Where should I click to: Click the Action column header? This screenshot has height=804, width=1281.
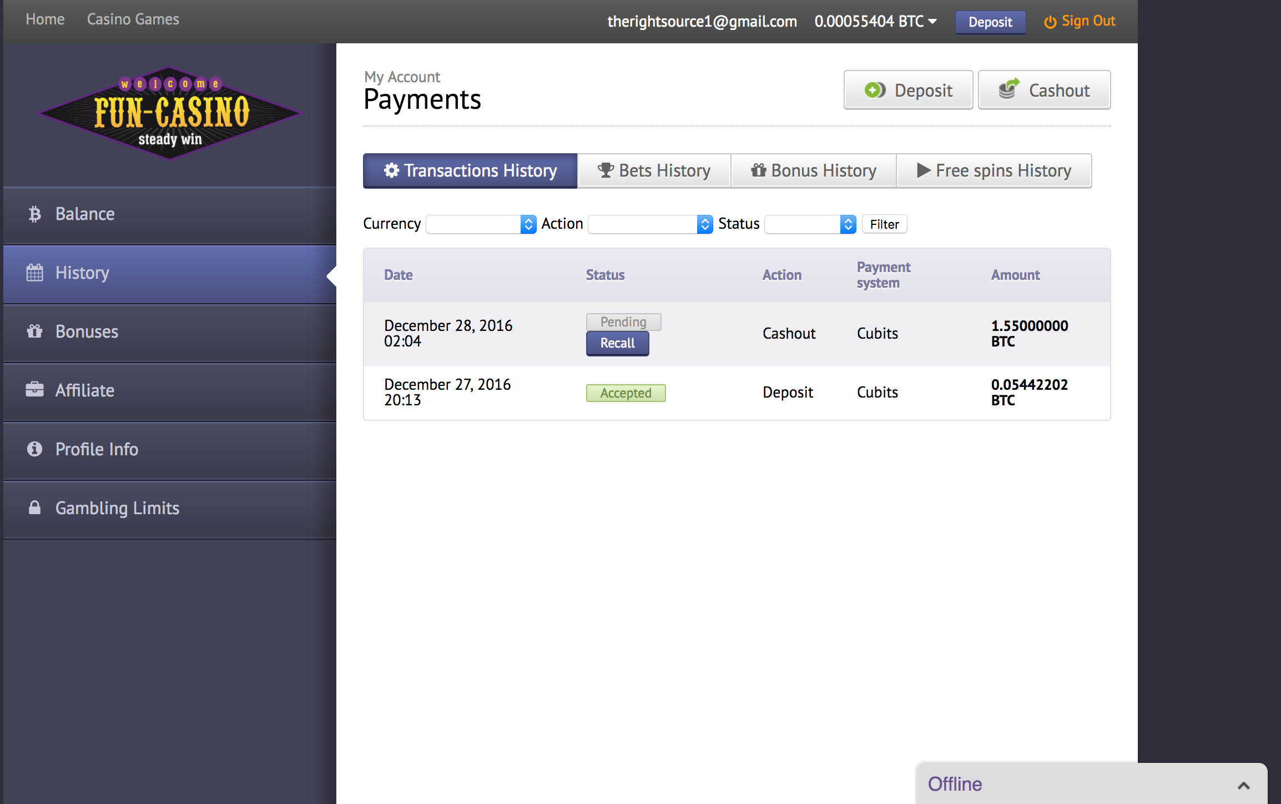(x=781, y=275)
